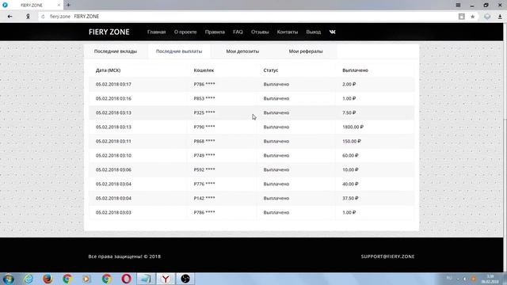
Task: Open the FAQ page
Action: point(238,32)
